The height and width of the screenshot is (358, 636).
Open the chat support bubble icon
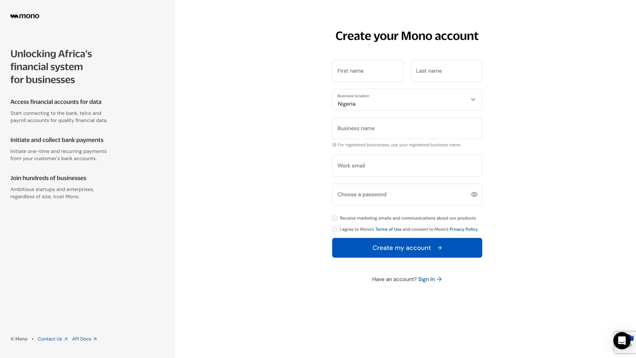622,340
